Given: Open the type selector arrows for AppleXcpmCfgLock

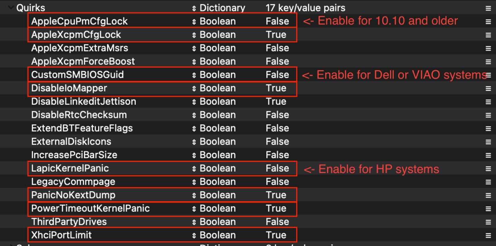Looking at the screenshot, I should (x=194, y=35).
